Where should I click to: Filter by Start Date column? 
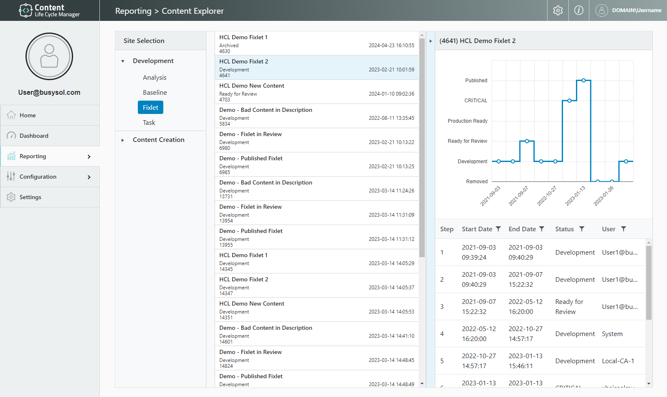[498, 229]
